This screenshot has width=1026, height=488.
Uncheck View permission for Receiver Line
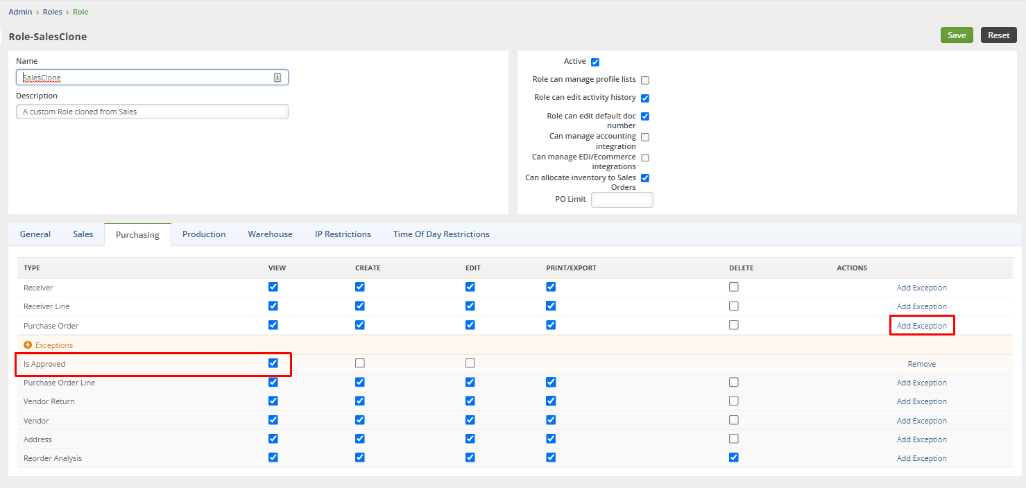pos(273,306)
